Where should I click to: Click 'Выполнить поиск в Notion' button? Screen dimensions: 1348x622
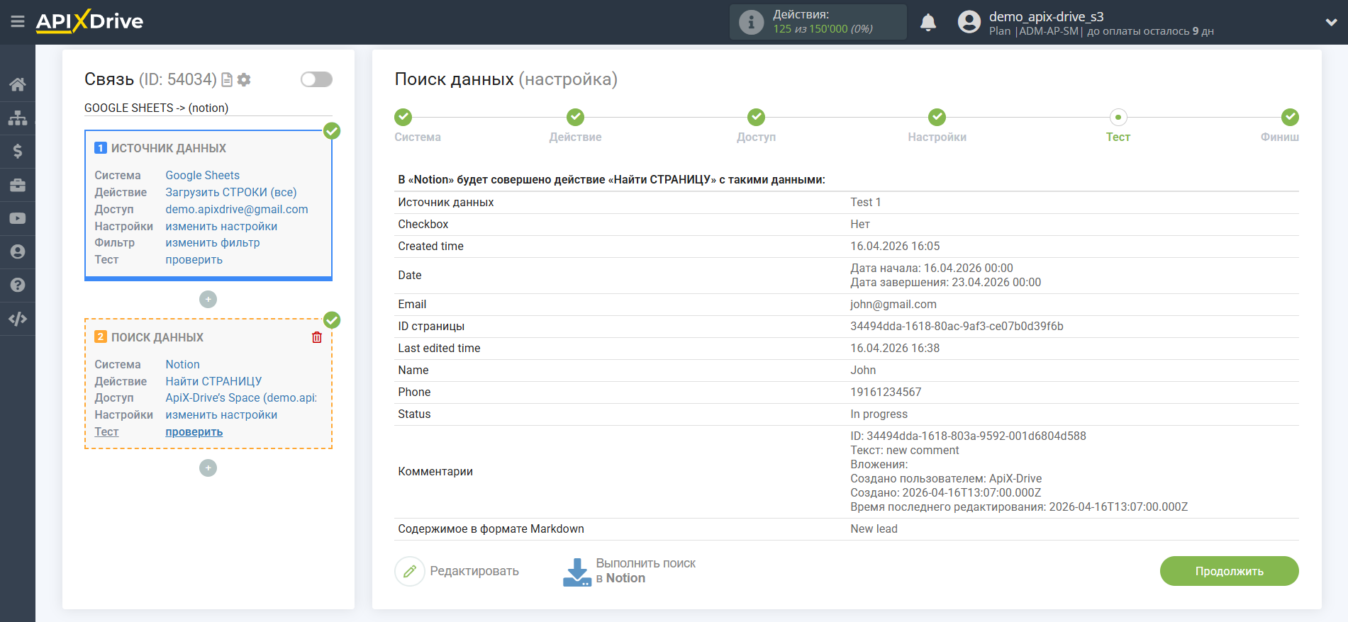630,571
